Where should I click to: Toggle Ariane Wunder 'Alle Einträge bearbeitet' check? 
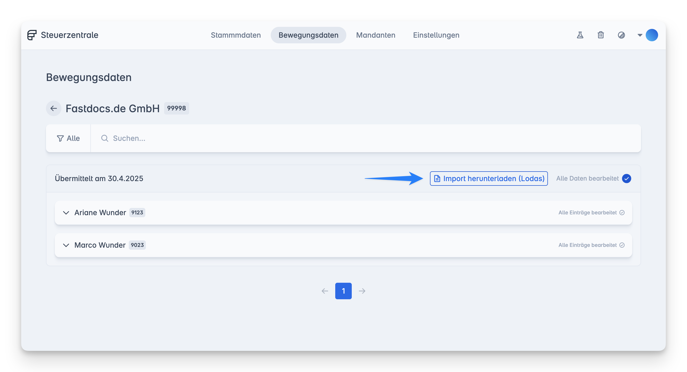622,213
